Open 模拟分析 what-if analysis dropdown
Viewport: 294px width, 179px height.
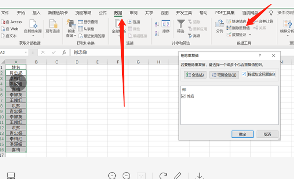(287, 28)
